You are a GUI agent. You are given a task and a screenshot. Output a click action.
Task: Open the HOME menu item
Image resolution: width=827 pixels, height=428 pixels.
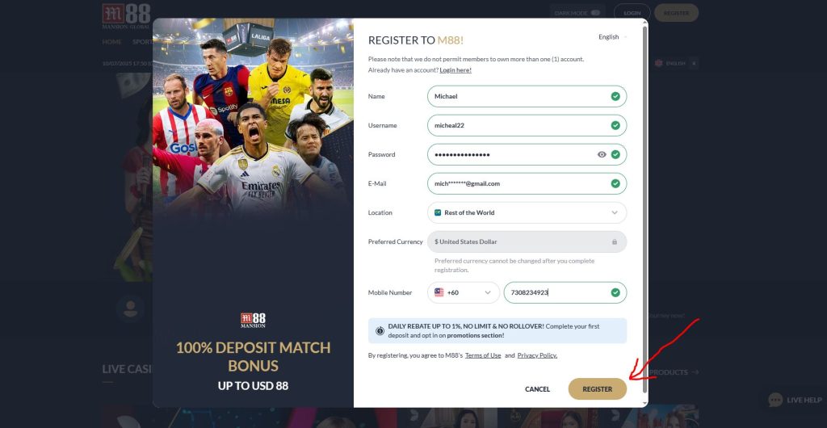(111, 42)
